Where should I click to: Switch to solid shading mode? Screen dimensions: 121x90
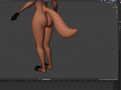tap(113, 1)
